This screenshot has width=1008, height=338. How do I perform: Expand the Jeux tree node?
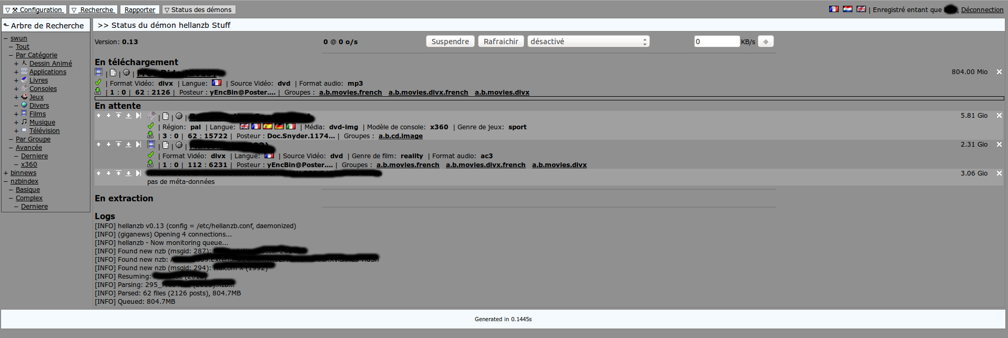16,97
